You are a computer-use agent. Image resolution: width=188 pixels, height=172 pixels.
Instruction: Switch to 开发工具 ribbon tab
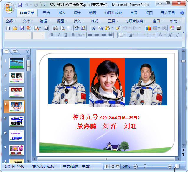(x=168, y=13)
